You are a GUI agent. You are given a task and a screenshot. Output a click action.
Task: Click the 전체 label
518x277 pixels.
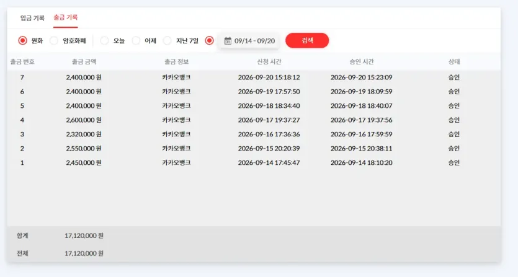point(22,253)
